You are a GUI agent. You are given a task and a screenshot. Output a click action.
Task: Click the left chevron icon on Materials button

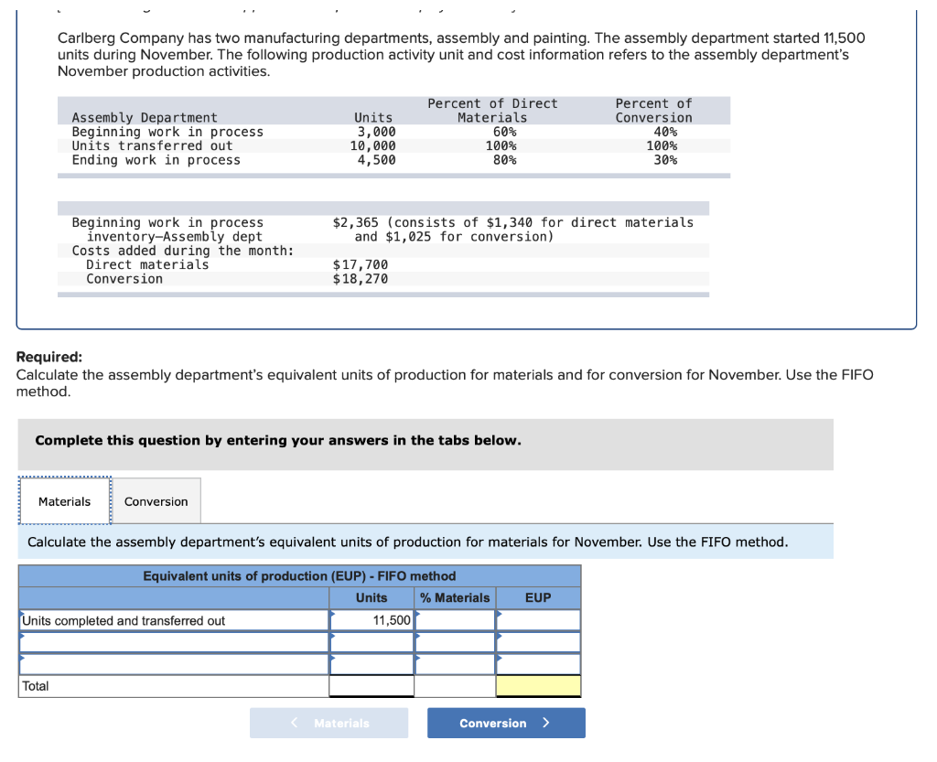294,723
